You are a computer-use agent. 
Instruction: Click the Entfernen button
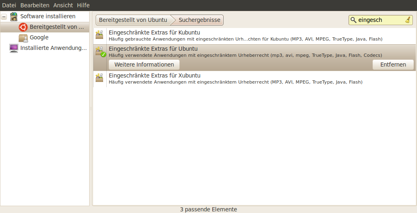click(x=393, y=65)
